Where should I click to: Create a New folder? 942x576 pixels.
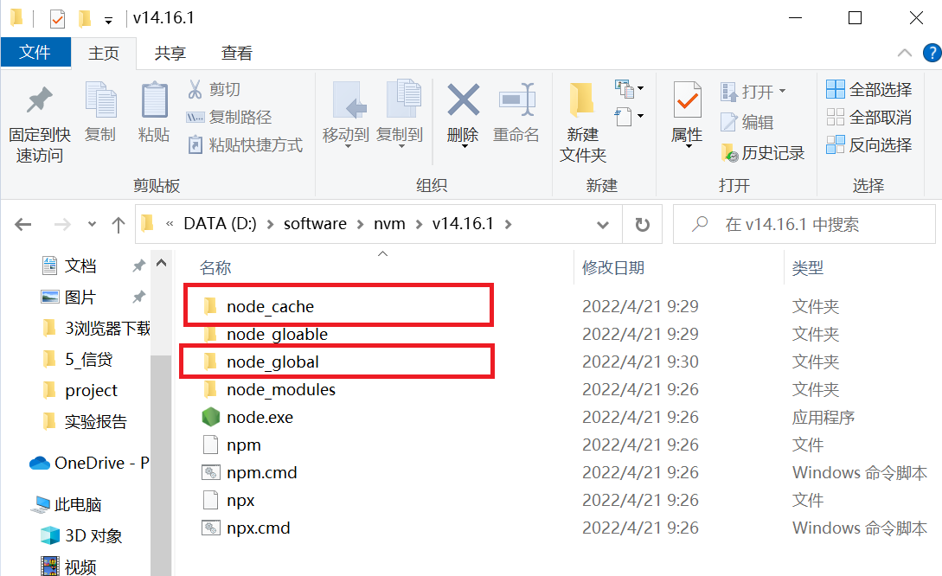point(583,123)
